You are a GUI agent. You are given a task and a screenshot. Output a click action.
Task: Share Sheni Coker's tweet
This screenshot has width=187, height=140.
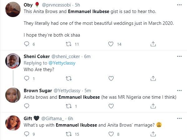tap(153, 79)
